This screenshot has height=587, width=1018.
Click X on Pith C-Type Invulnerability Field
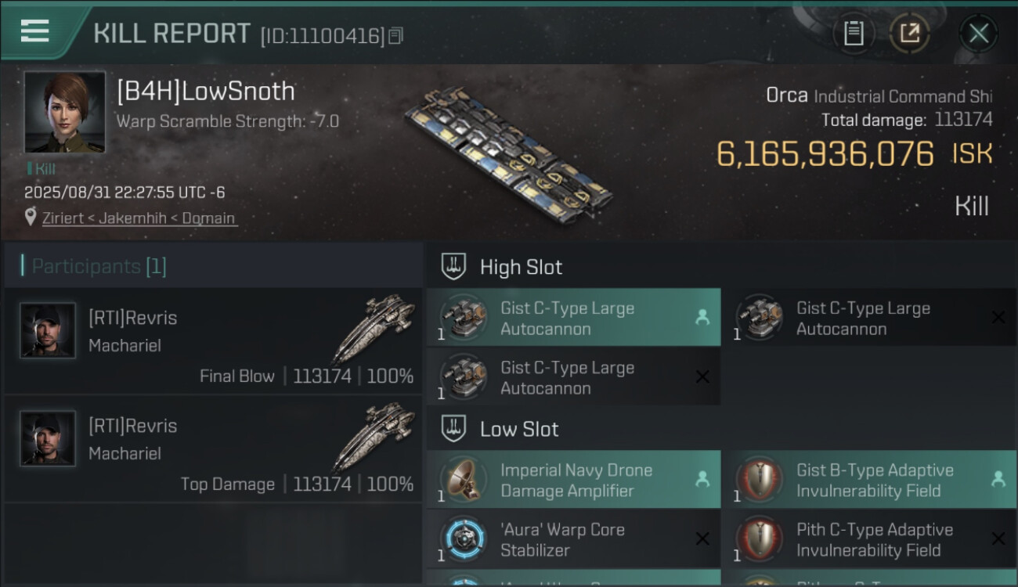998,539
